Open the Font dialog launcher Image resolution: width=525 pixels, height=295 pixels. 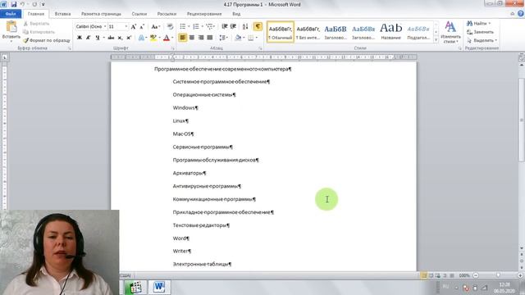173,48
